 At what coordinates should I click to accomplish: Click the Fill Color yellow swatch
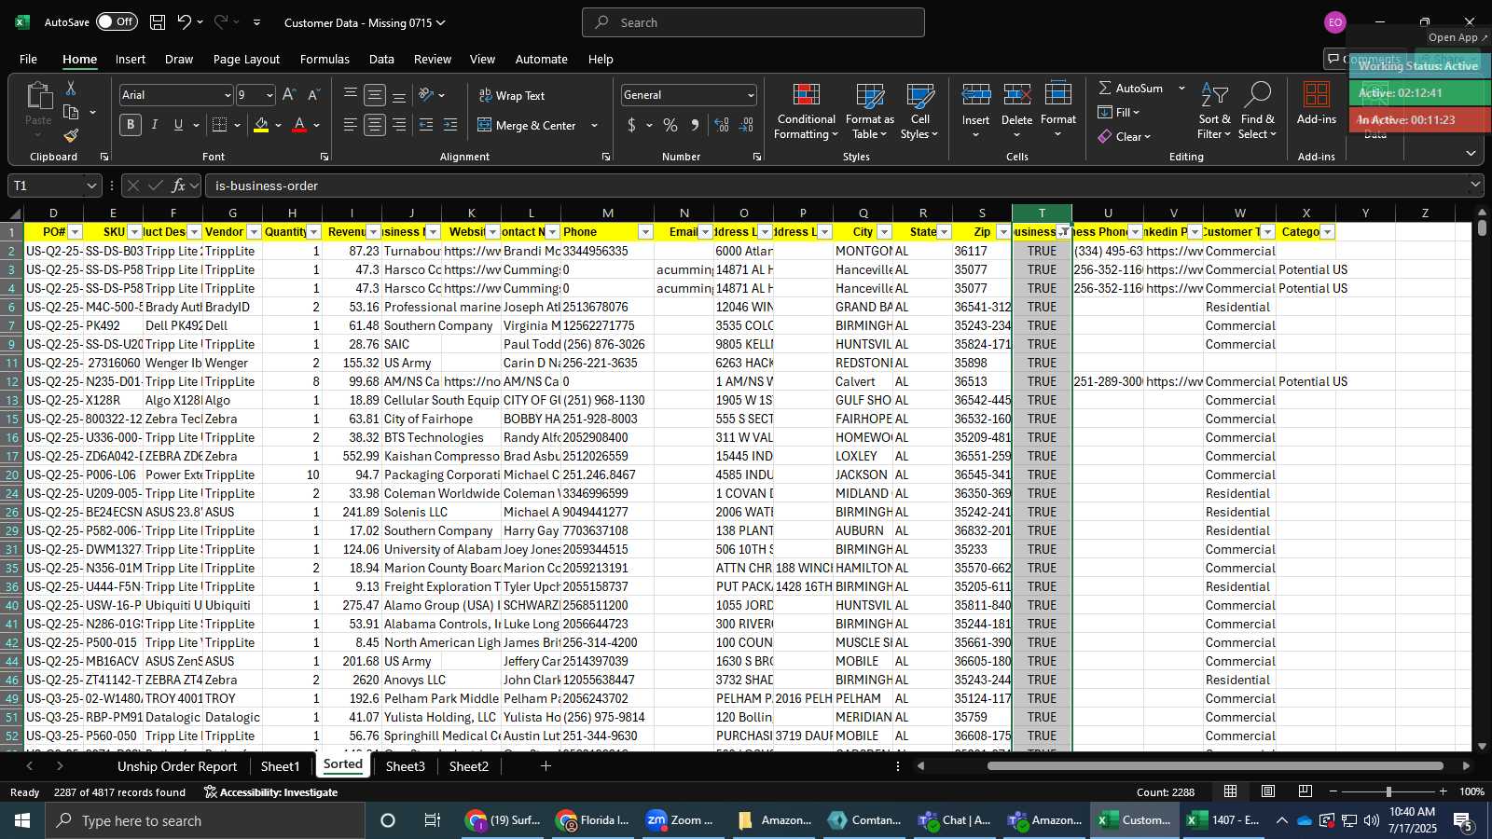point(261,125)
